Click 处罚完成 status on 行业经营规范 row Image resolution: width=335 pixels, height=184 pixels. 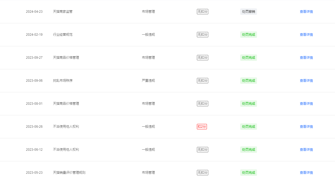click(248, 35)
